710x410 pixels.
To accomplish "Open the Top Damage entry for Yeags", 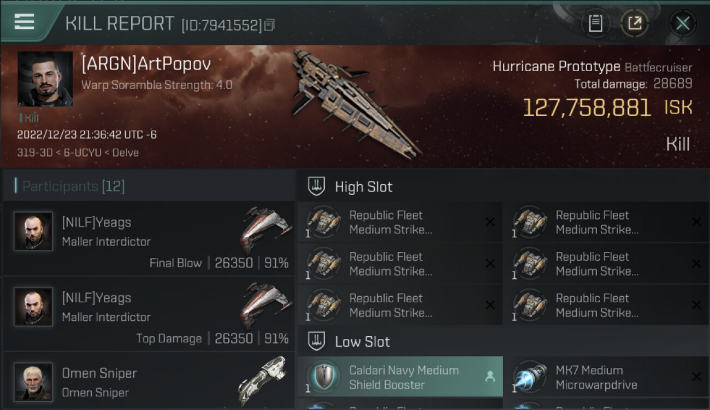I will [149, 314].
